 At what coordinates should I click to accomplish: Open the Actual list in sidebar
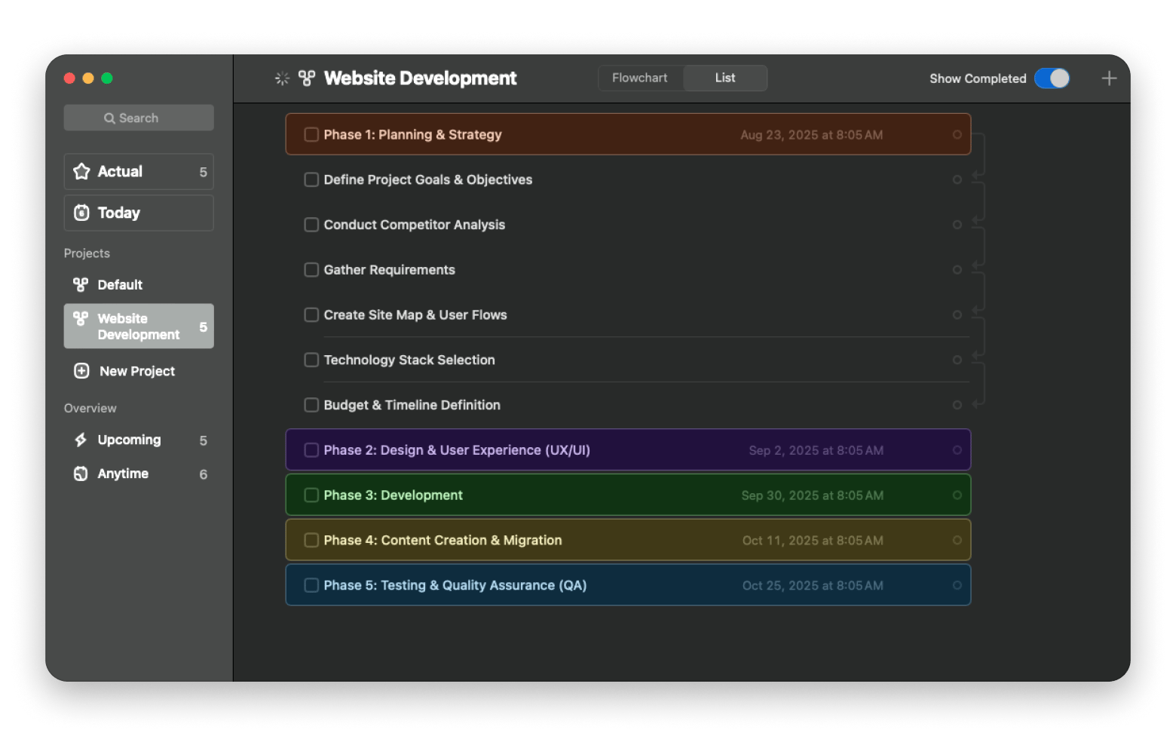[139, 172]
